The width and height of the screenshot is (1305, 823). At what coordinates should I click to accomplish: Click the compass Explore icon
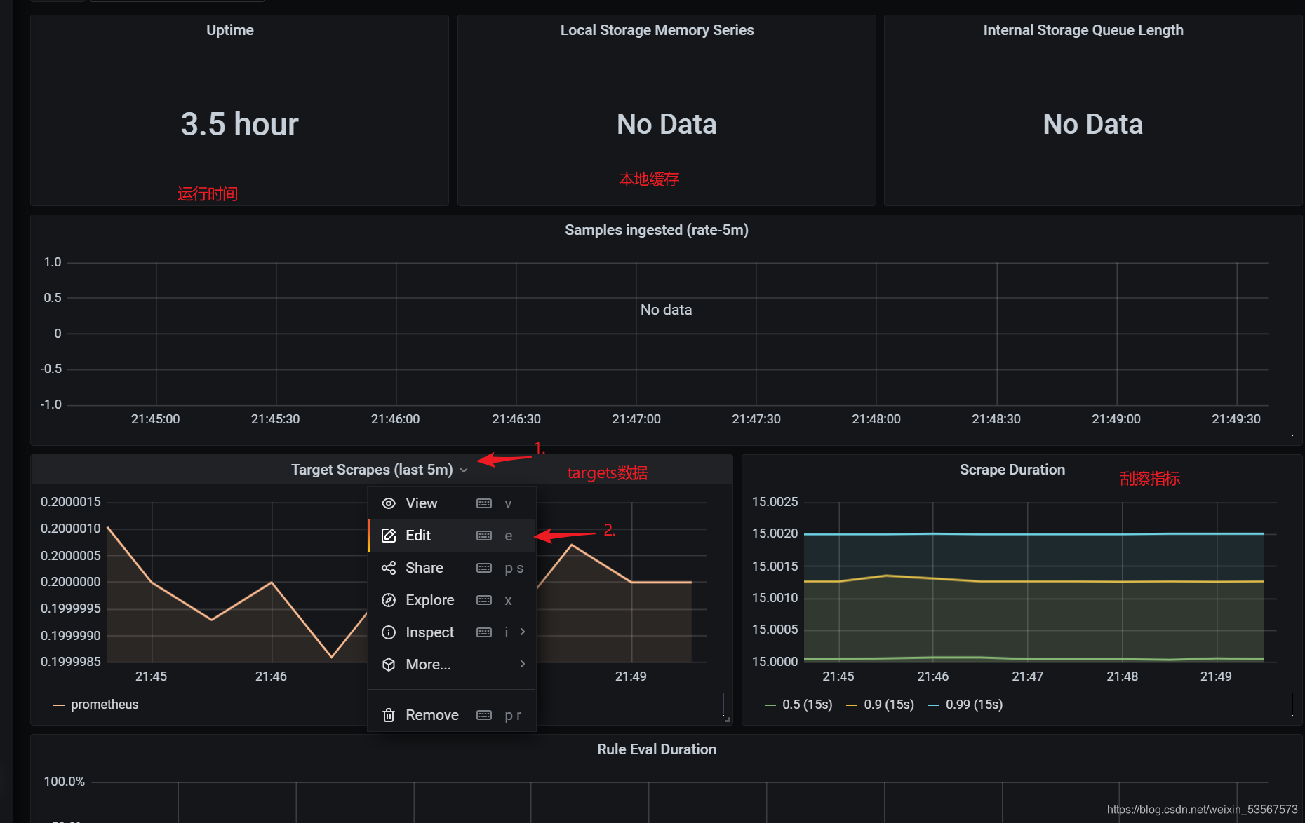point(388,600)
